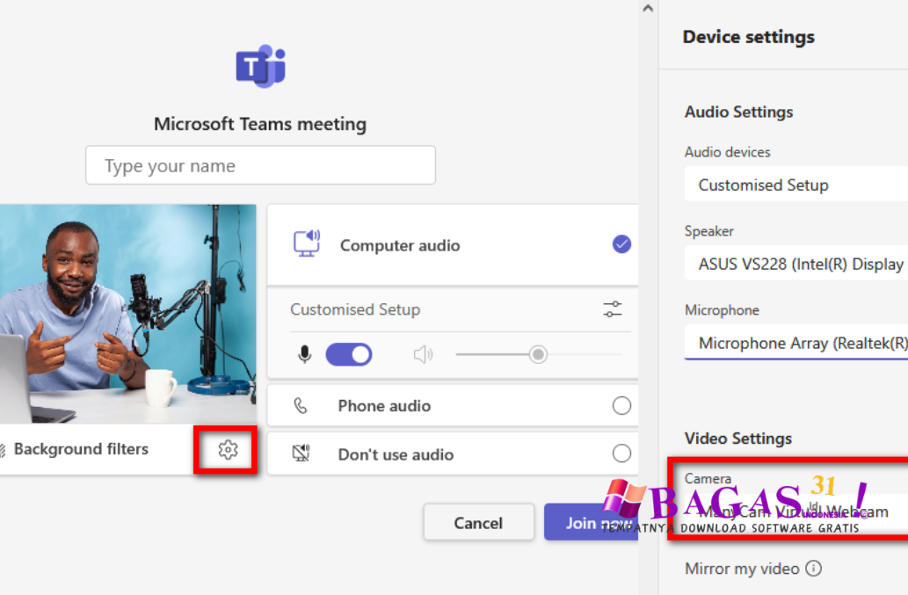The width and height of the screenshot is (908, 595).
Task: Open device settings gear icon
Action: pos(228,450)
